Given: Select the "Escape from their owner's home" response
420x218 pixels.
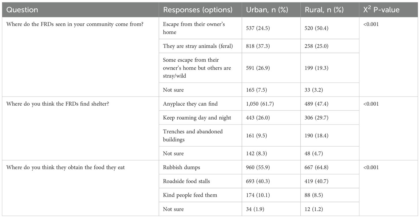Looking at the screenshot, I should click(x=194, y=28).
